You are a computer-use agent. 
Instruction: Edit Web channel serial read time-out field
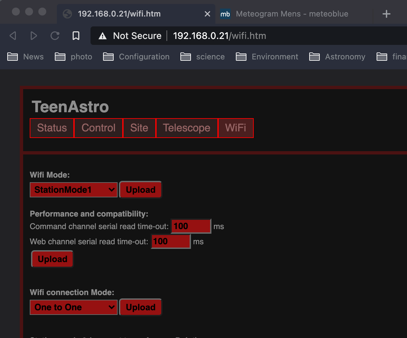click(x=171, y=241)
